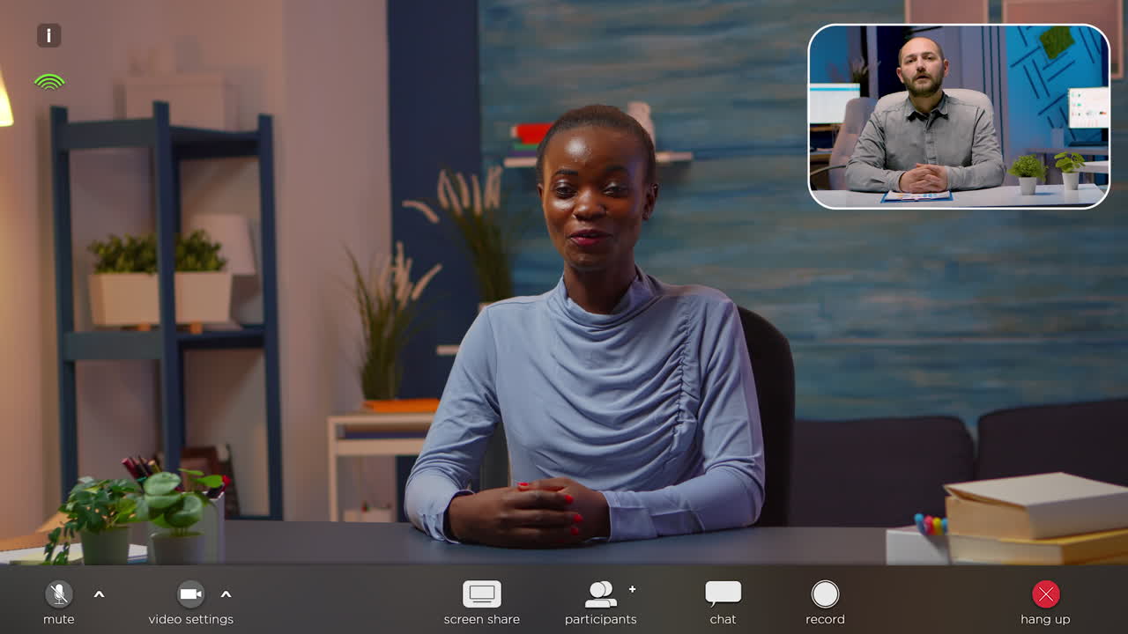Toggle the video camera icon
The height and width of the screenshot is (634, 1128).
click(191, 594)
